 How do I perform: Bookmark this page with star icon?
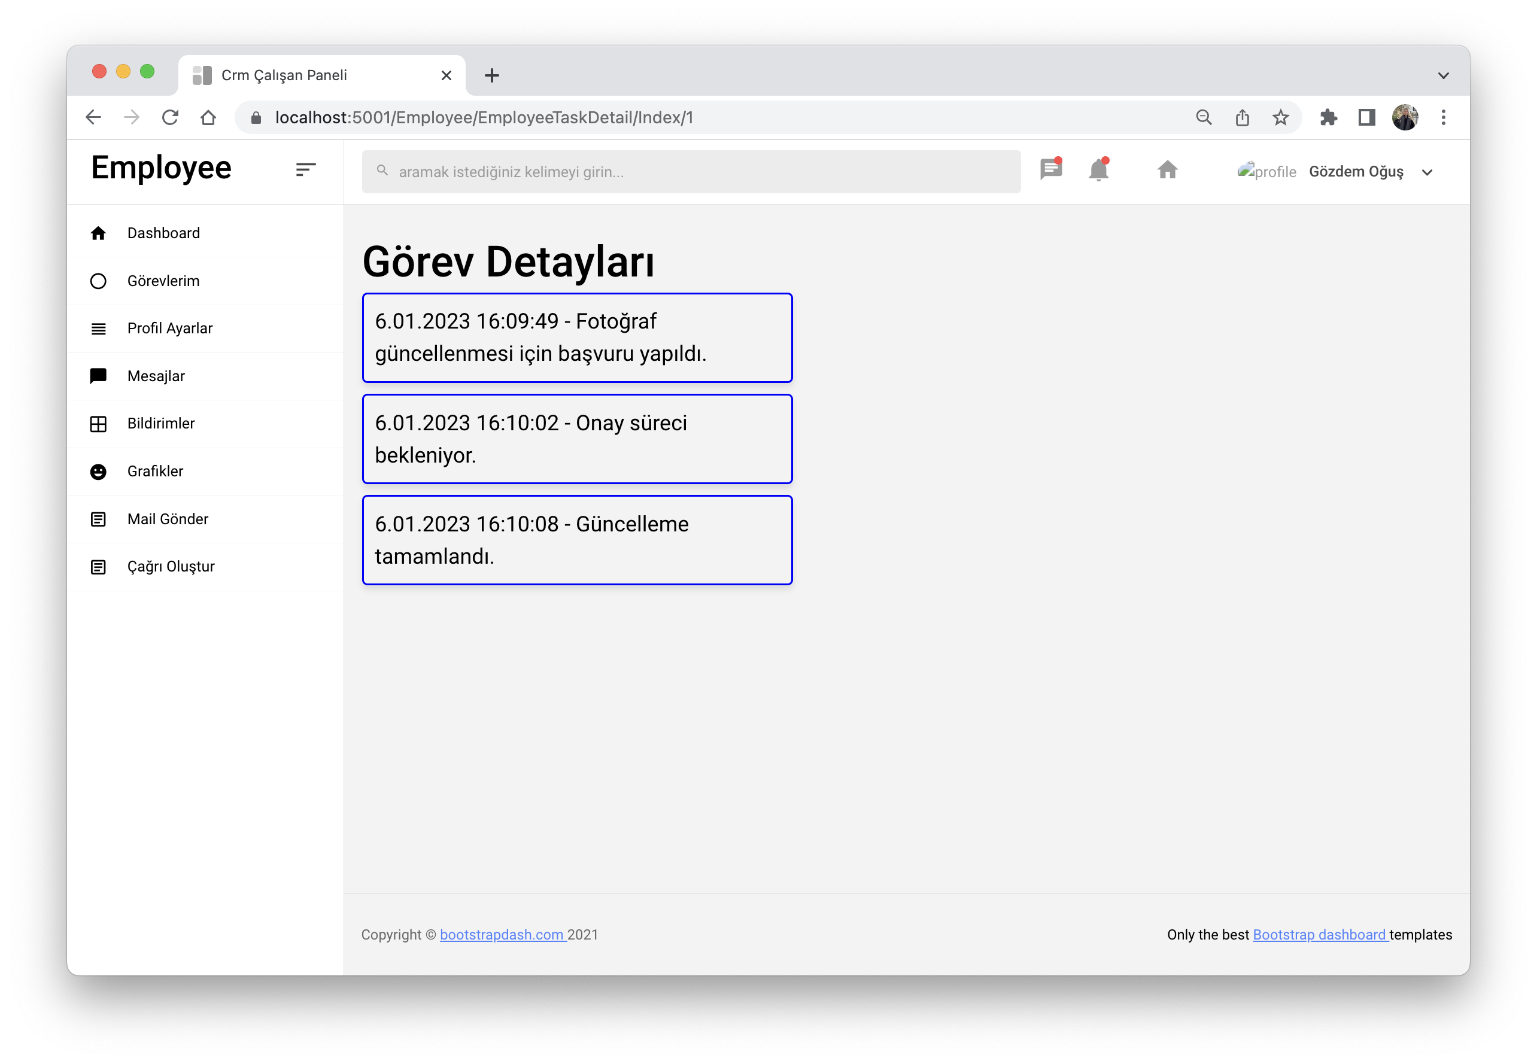click(x=1280, y=117)
